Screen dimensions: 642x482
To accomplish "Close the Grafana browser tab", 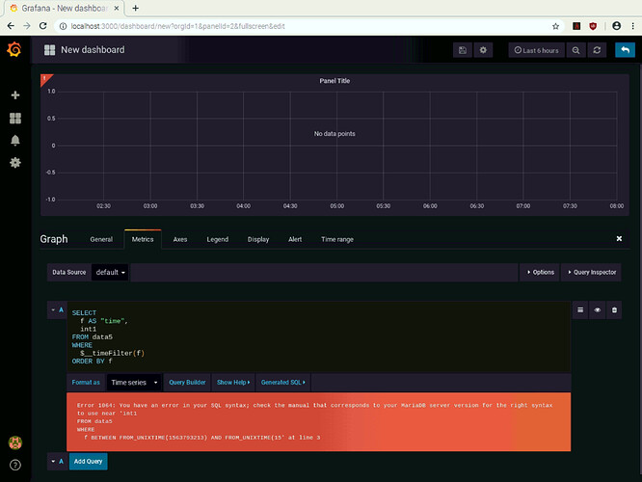I will [x=117, y=8].
